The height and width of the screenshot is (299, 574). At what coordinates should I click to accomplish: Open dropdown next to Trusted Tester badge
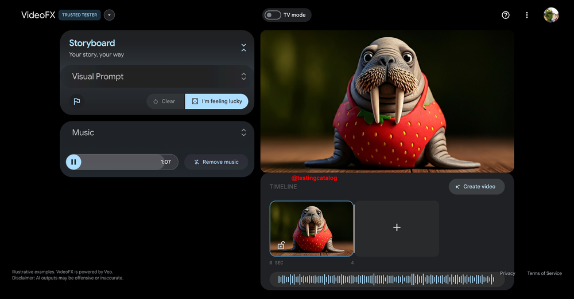pos(109,15)
